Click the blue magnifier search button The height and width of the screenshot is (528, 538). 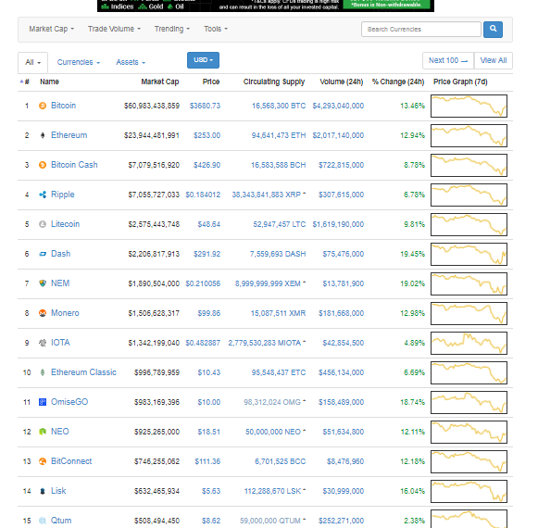[x=493, y=30]
